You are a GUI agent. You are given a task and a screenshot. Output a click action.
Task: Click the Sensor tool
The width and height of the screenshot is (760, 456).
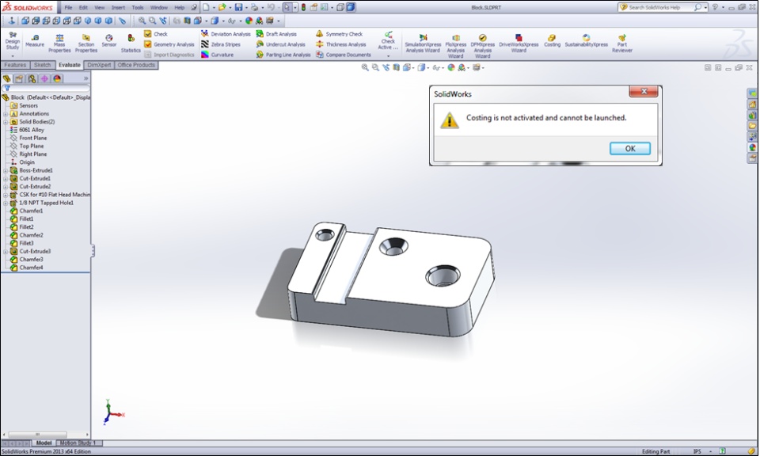click(x=108, y=40)
